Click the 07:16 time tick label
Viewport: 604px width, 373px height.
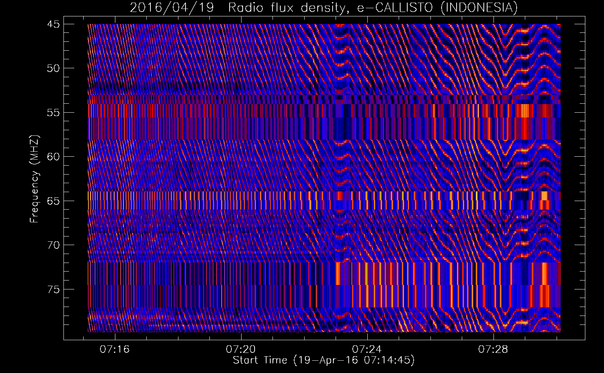tap(115, 349)
